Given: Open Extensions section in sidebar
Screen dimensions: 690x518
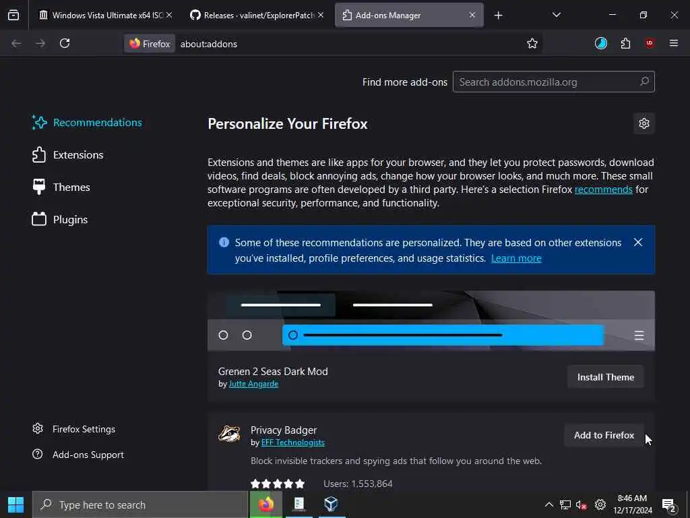Looking at the screenshot, I should pyautogui.click(x=68, y=155).
